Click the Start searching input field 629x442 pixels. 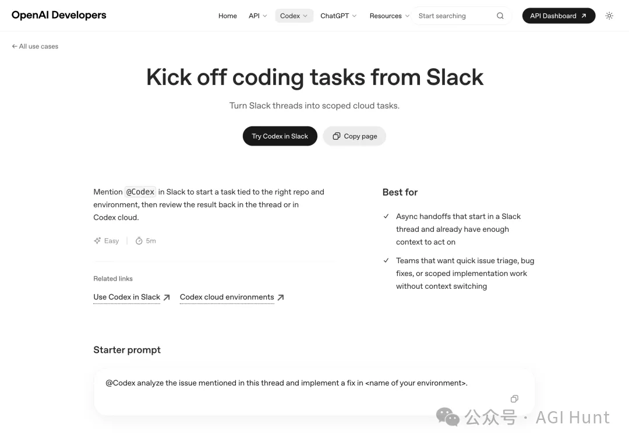point(454,16)
